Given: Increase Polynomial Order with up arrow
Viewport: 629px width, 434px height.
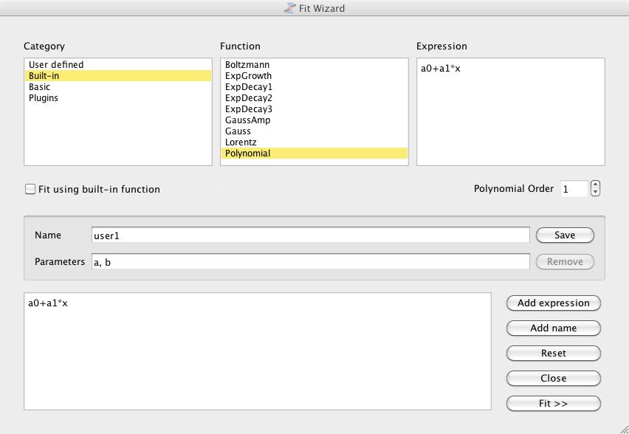Looking at the screenshot, I should (595, 185).
